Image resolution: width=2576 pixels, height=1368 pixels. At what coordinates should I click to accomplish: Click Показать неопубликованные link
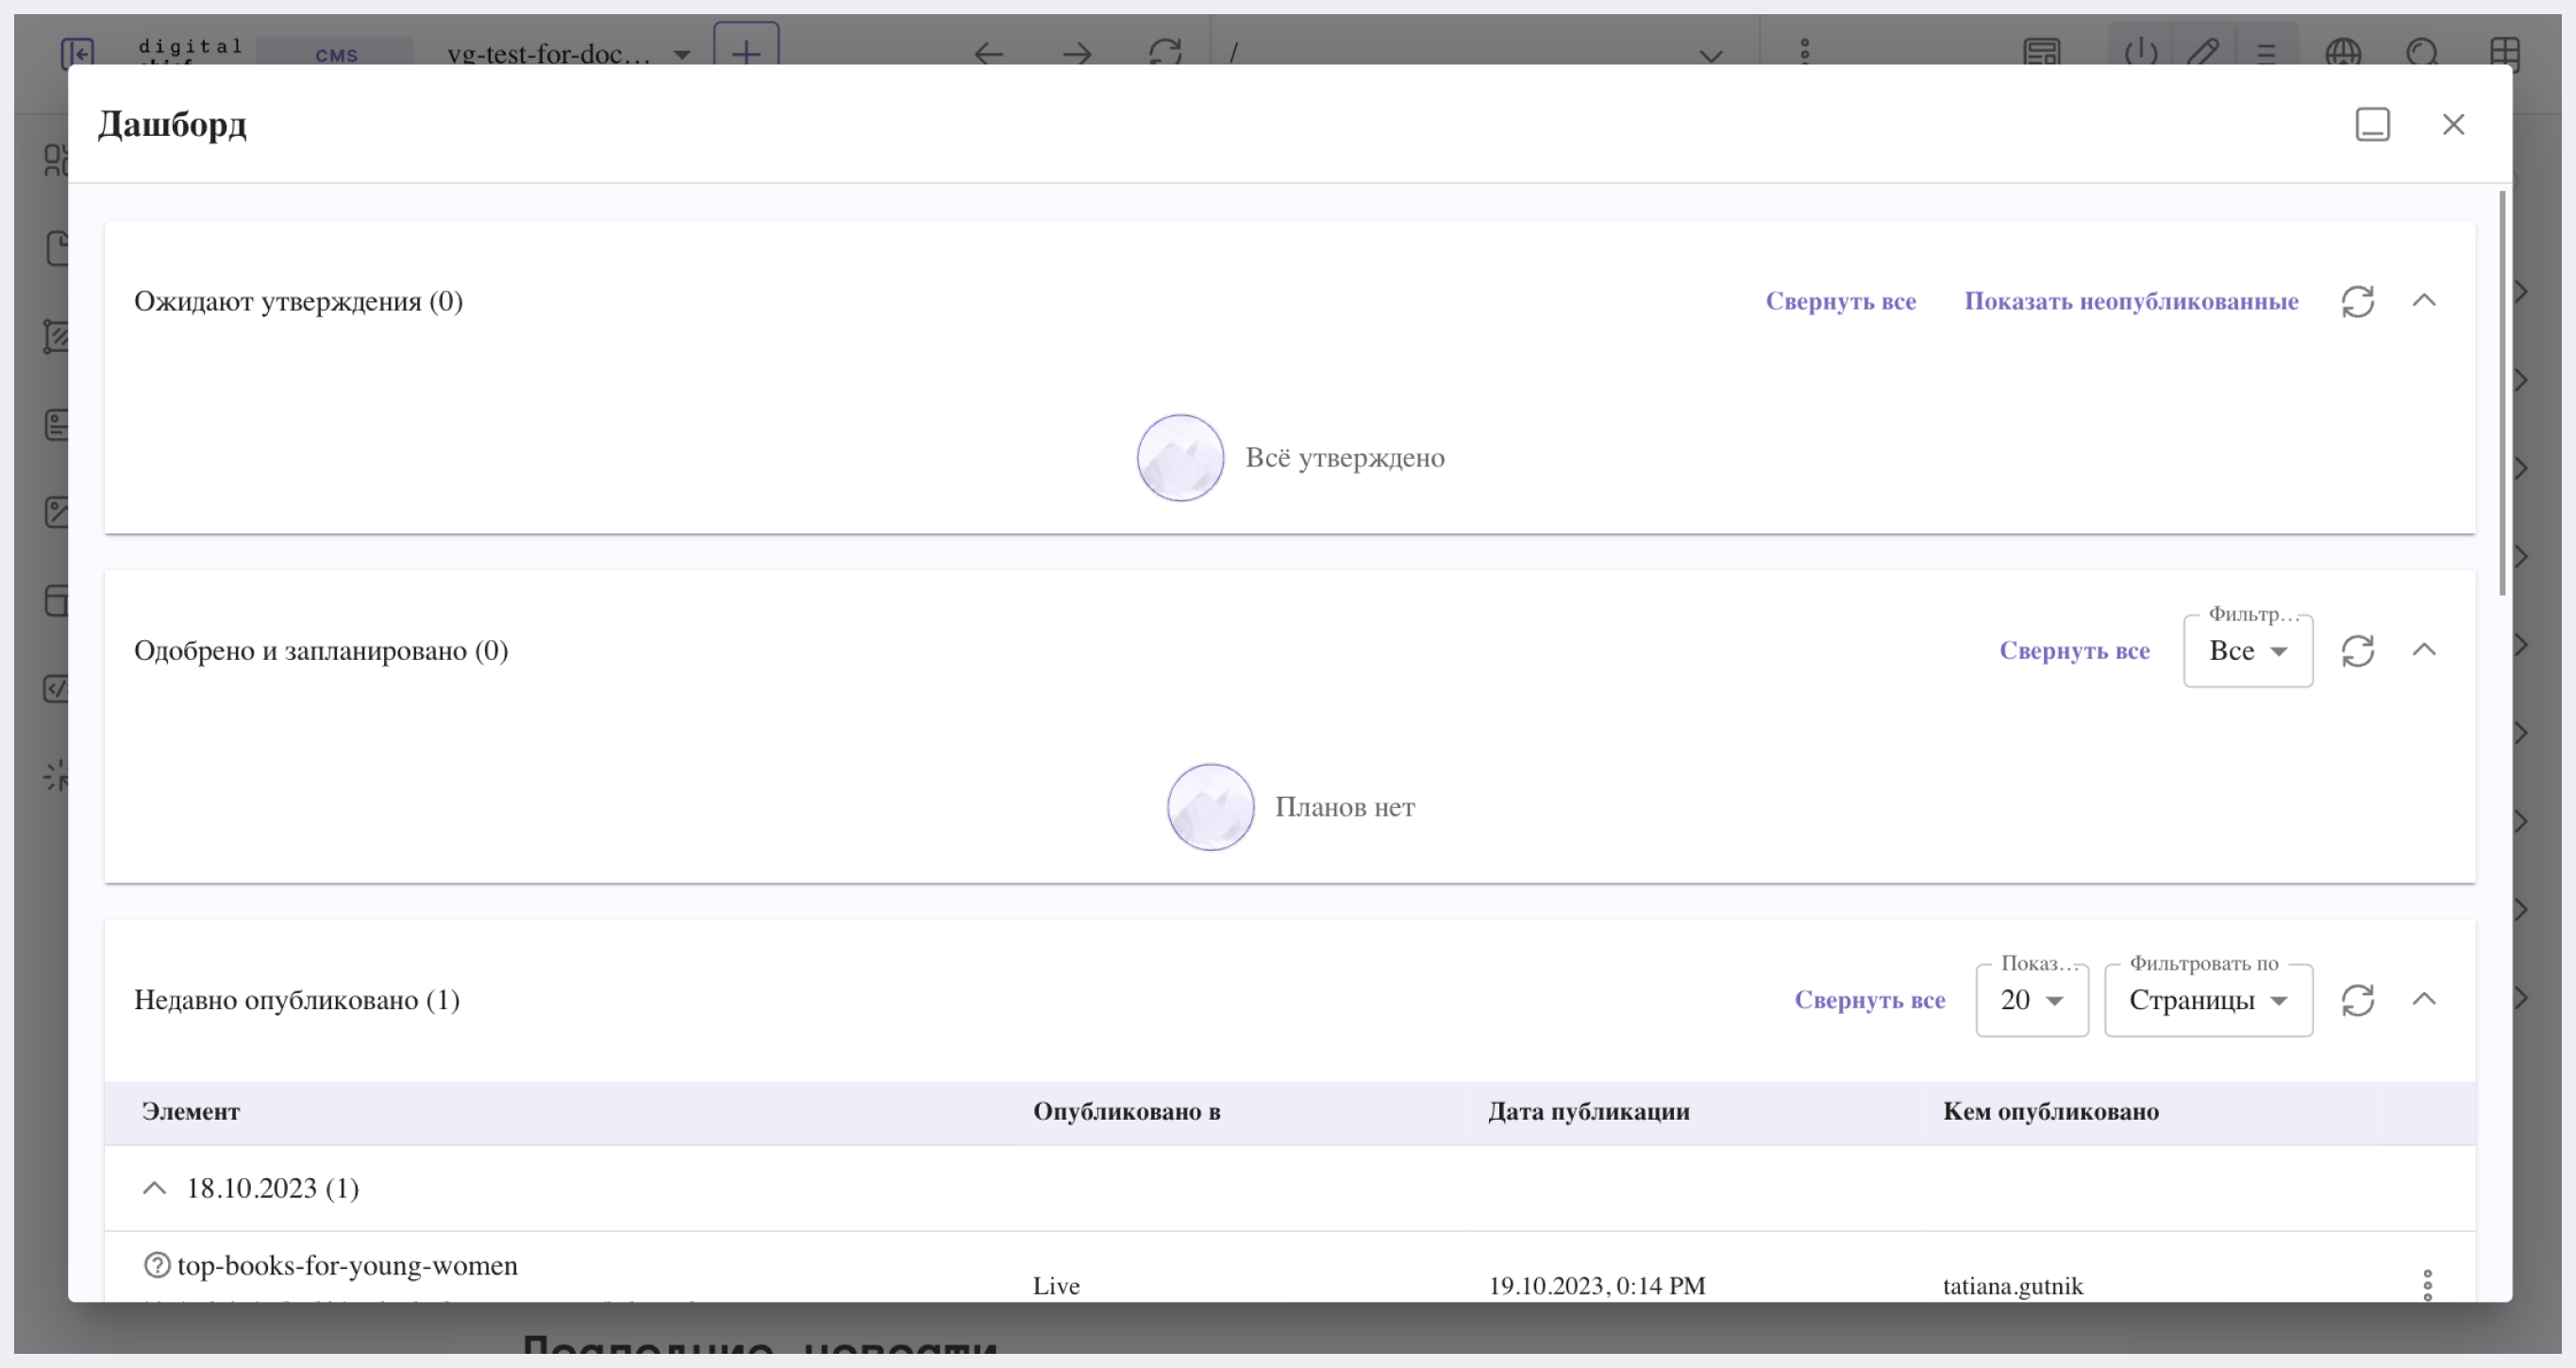tap(2131, 301)
